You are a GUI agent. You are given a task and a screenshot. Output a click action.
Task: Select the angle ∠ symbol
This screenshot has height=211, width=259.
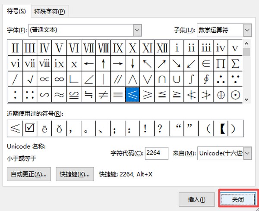88,79
